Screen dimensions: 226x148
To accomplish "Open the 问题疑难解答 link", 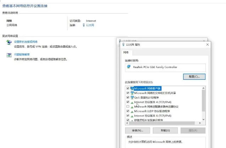I will 22,55.
